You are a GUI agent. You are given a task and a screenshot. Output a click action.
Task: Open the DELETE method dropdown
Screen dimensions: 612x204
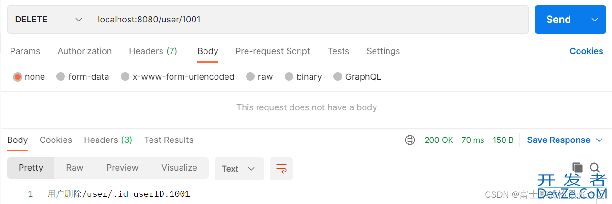point(49,20)
